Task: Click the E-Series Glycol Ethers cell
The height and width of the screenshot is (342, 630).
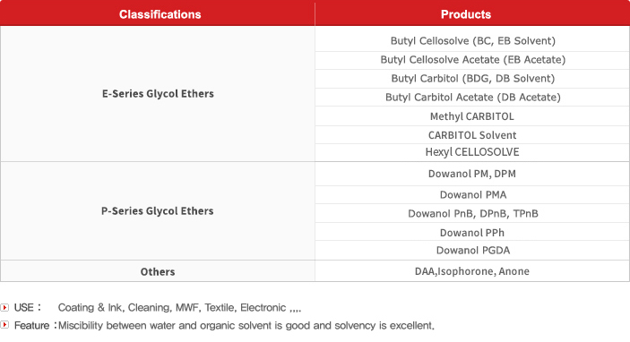Action: coord(158,94)
